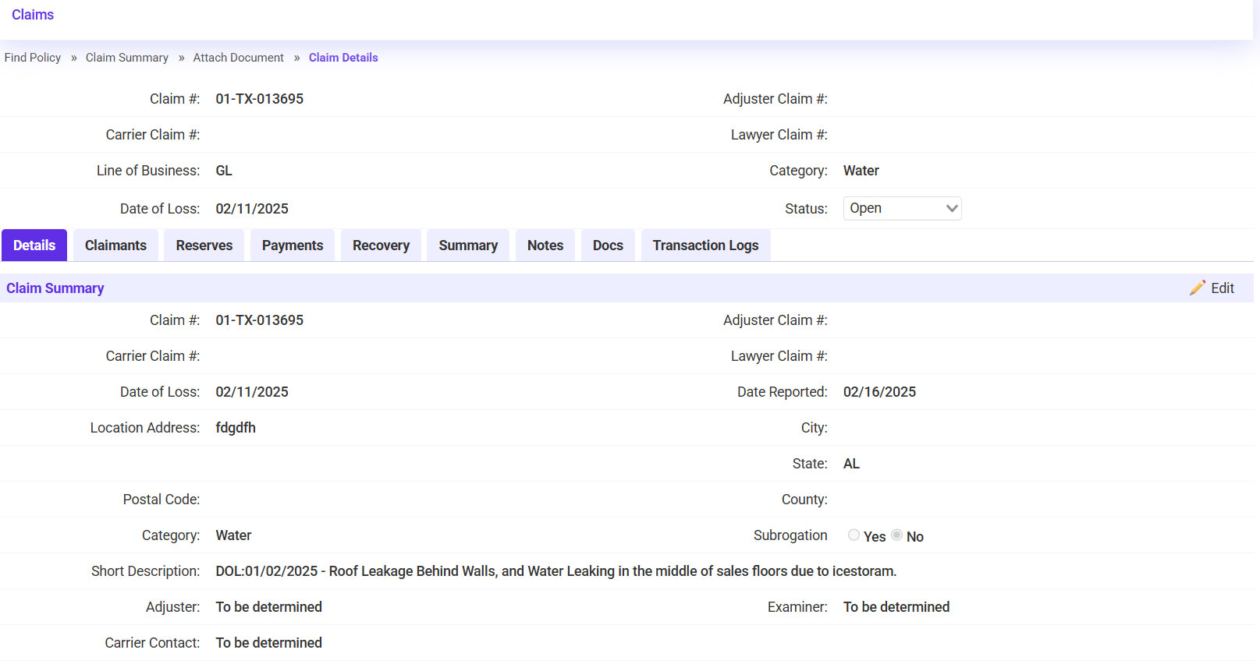Click the Claims header link

pyautogui.click(x=33, y=15)
